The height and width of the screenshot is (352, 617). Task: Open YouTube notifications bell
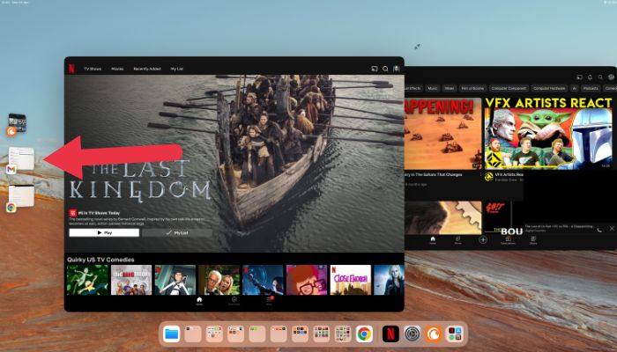(x=590, y=77)
